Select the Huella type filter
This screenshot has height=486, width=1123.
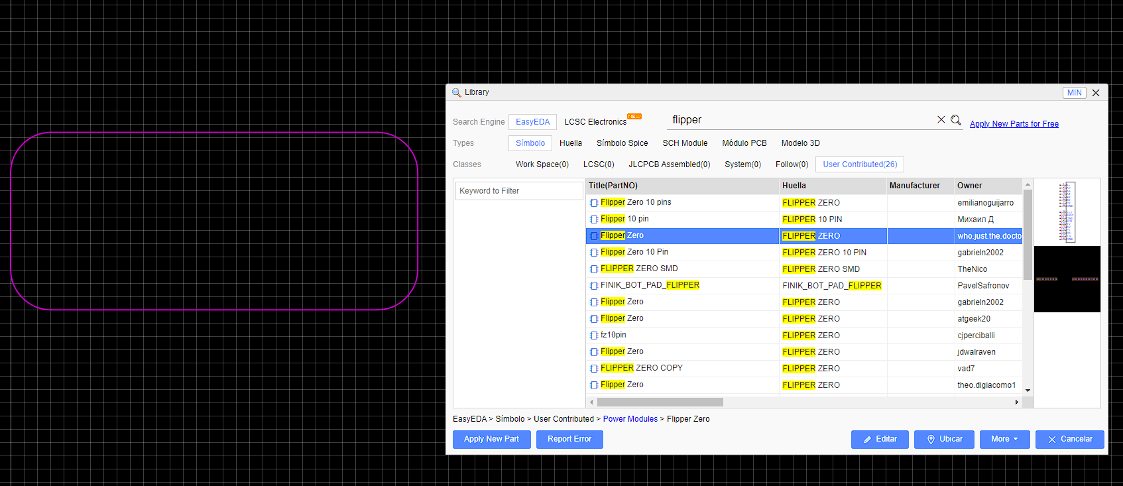tap(570, 143)
